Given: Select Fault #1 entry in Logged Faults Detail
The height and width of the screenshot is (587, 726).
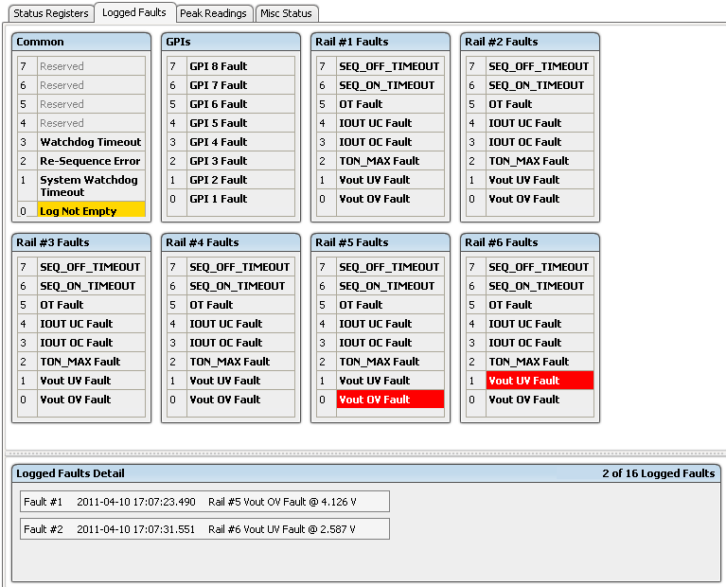Looking at the screenshot, I should tap(204, 502).
